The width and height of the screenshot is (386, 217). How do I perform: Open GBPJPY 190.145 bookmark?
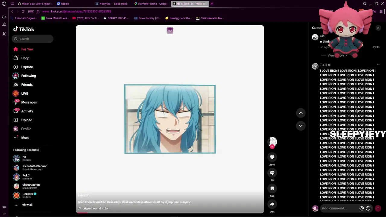[116, 18]
